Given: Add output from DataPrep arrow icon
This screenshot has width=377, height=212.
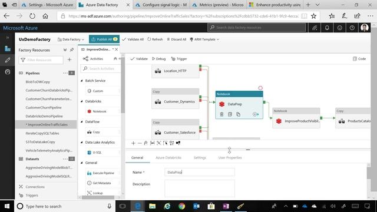Looking at the screenshot, I should (x=256, y=114).
